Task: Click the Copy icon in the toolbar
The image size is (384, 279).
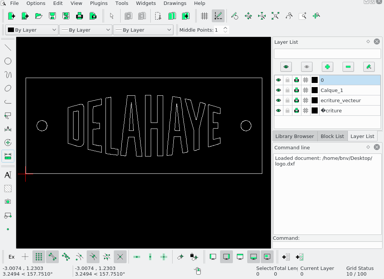Action: click(172, 16)
